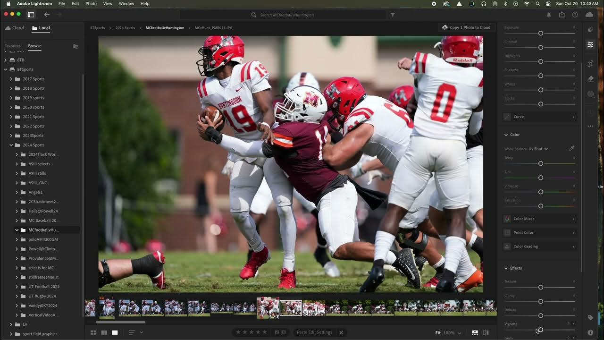
Task: Select the Crop & Rotate tool
Action: coord(590,64)
